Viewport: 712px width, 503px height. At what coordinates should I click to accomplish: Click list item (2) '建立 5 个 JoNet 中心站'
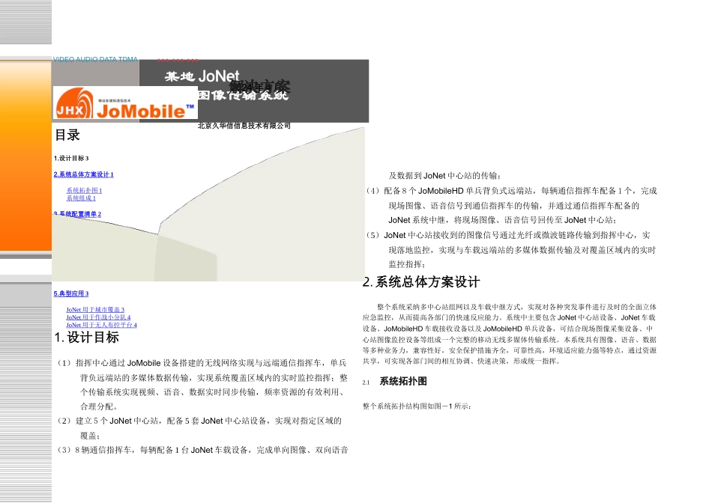coord(199,428)
